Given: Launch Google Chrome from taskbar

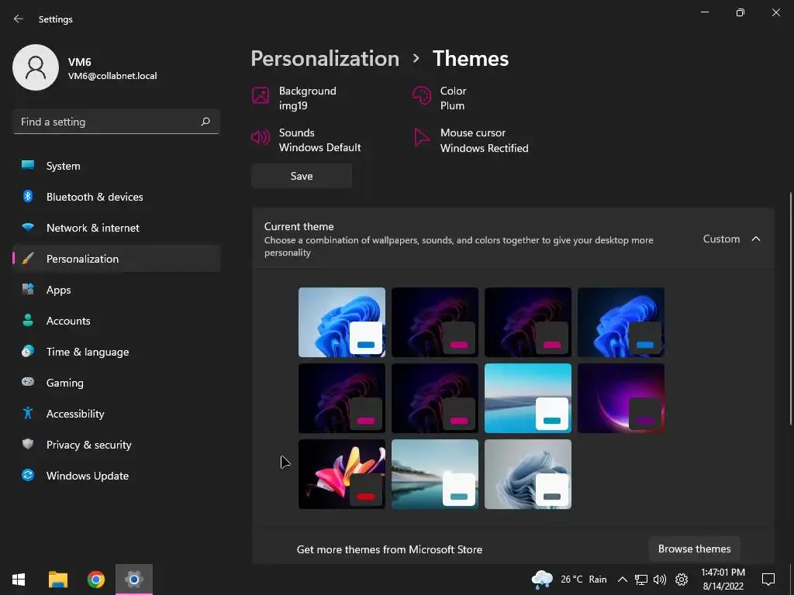Looking at the screenshot, I should (95, 579).
